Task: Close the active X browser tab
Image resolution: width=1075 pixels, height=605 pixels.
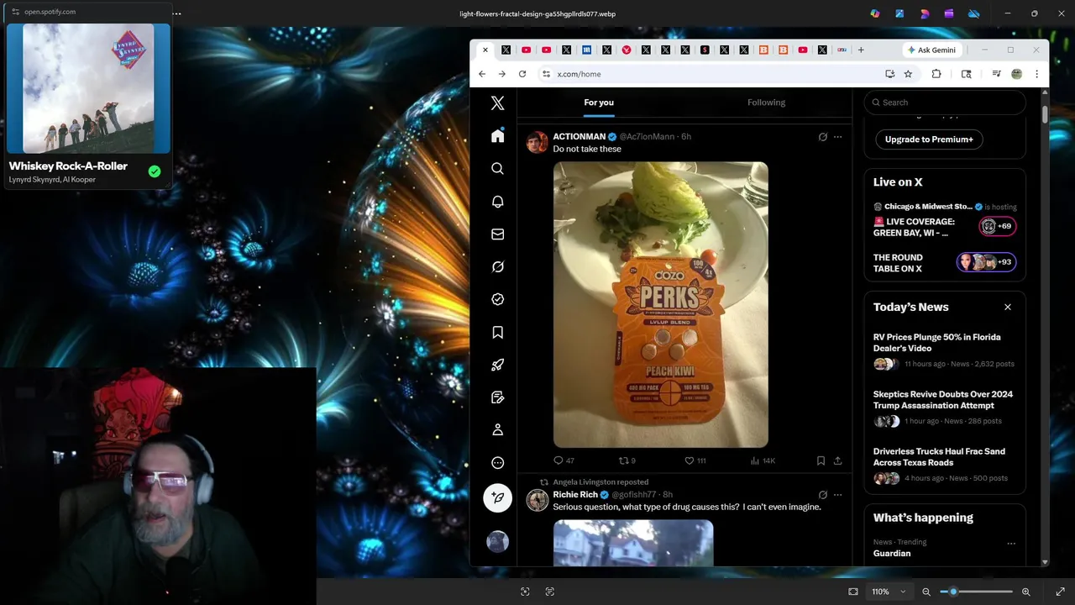Action: 485,50
